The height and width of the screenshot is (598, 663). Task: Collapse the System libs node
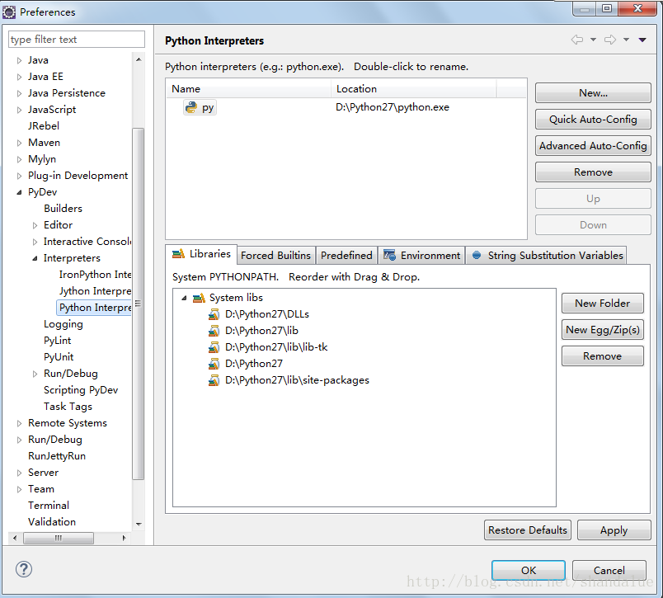click(184, 298)
